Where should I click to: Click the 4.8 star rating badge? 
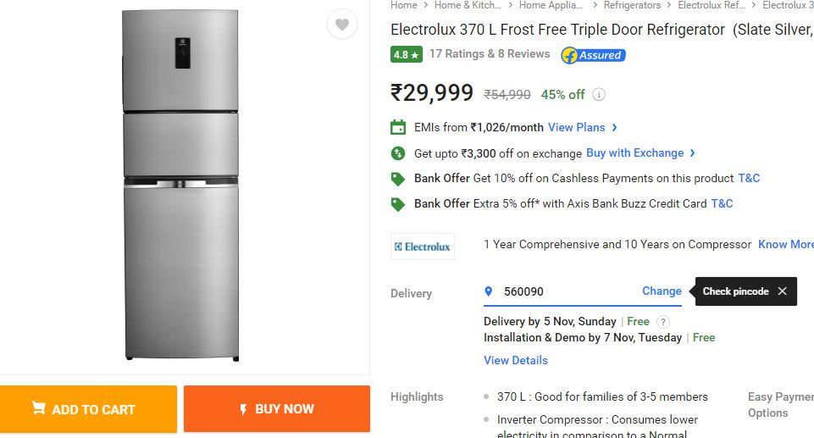click(x=406, y=55)
